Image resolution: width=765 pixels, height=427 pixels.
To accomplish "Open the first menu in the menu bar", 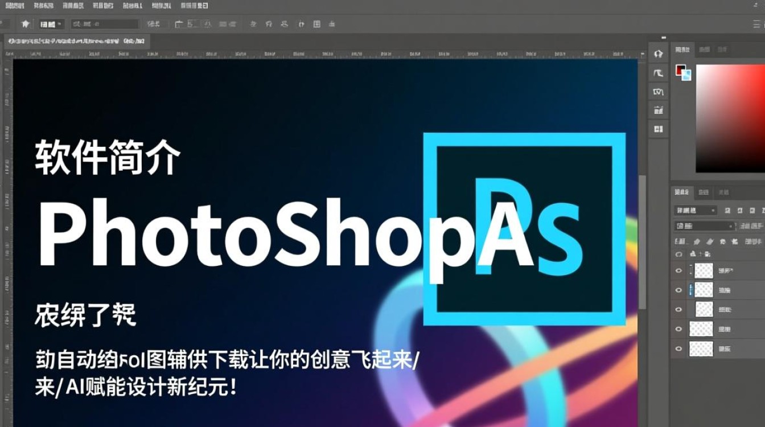I will [x=14, y=5].
